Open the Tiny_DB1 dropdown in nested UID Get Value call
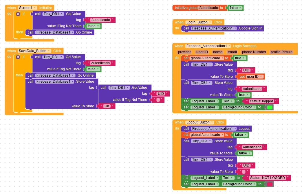 click(x=119, y=88)
